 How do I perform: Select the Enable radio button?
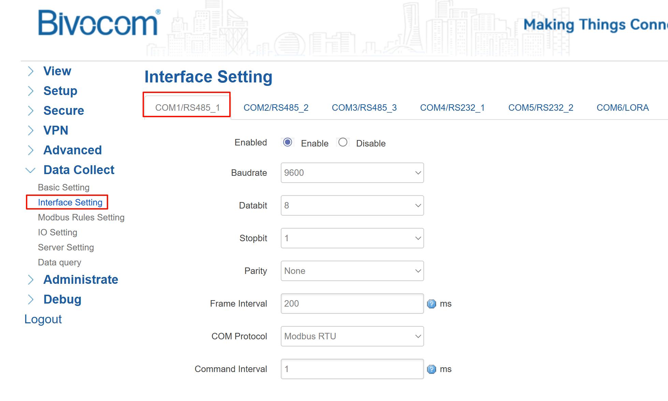click(288, 142)
